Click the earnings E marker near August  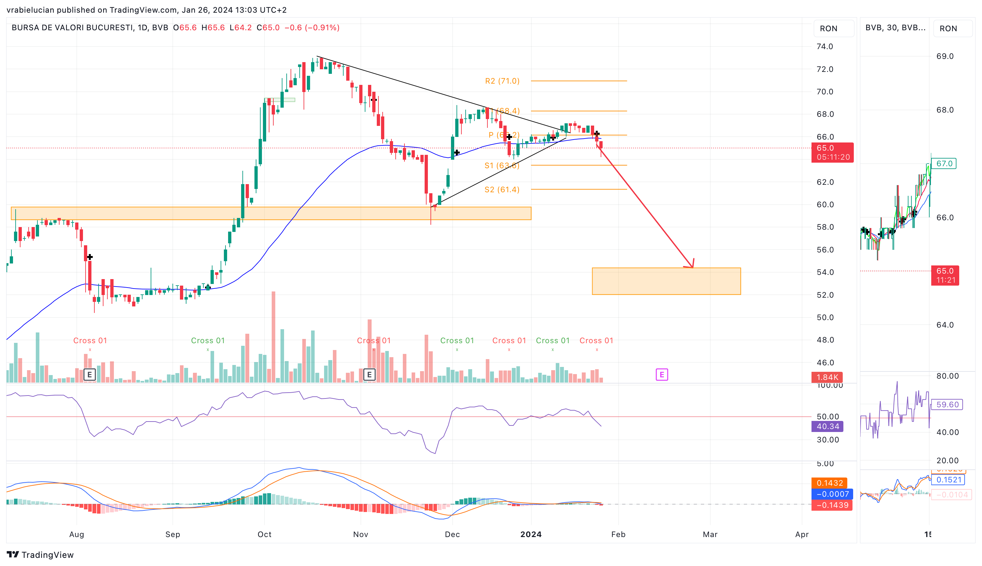click(90, 375)
